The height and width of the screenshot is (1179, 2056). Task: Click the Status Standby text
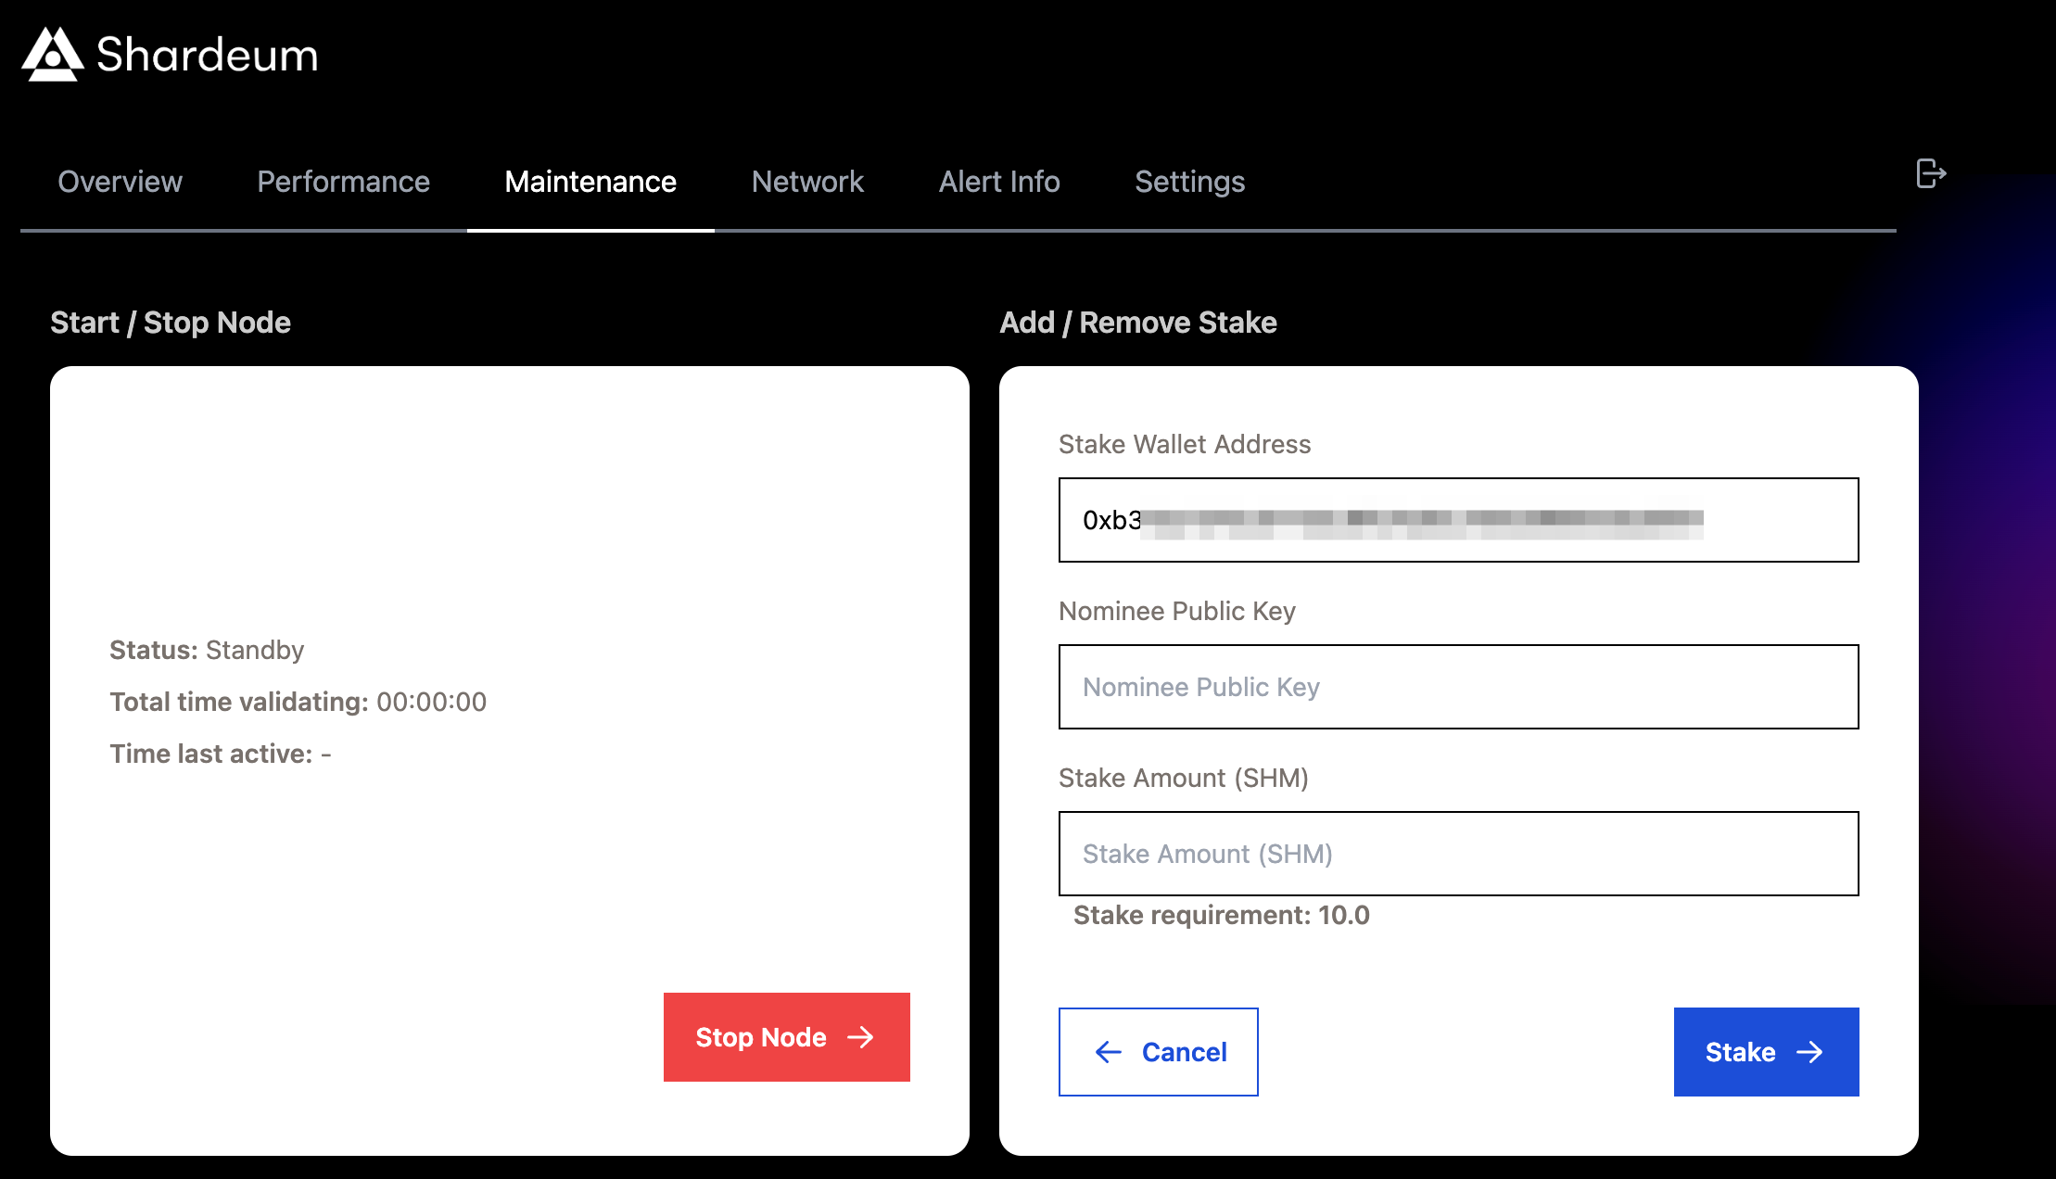(x=206, y=650)
